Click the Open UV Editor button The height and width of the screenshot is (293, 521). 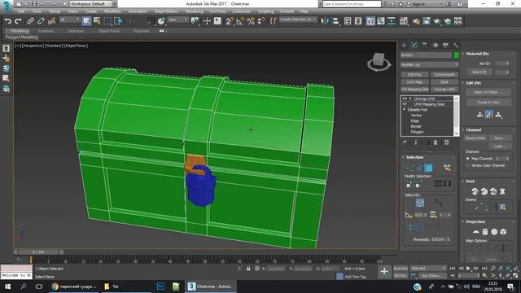(488, 92)
